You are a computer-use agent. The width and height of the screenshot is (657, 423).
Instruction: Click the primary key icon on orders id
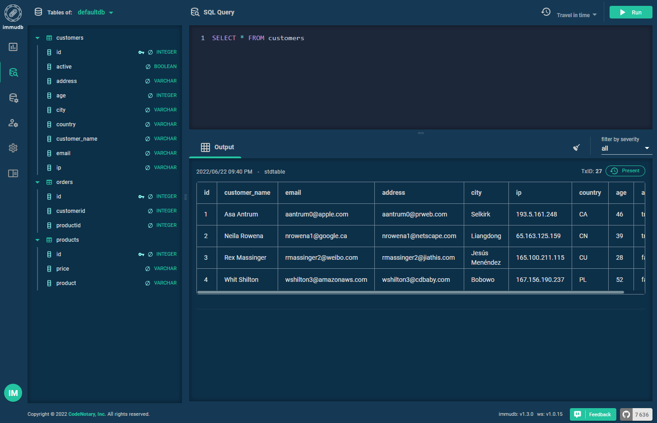[x=141, y=197]
